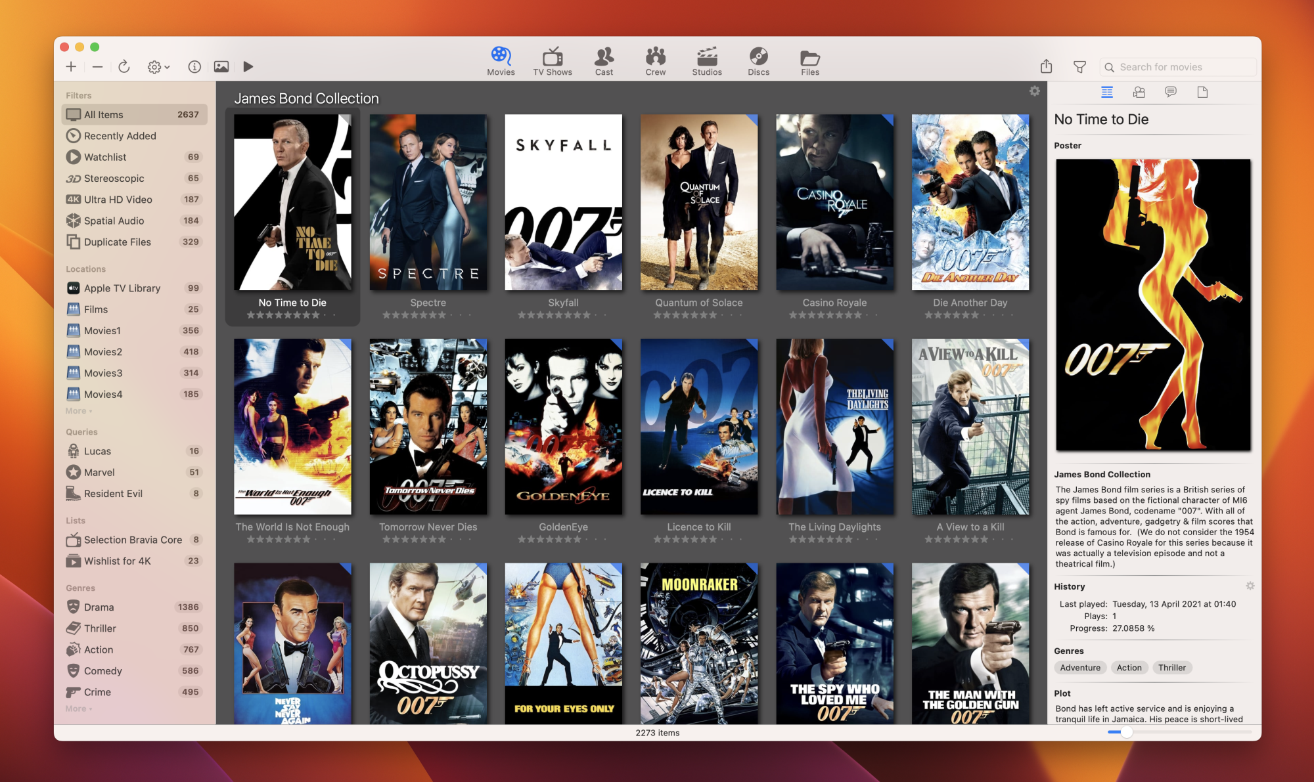Switch to the file tab in inspector
Image resolution: width=1314 pixels, height=782 pixels.
click(x=1202, y=92)
